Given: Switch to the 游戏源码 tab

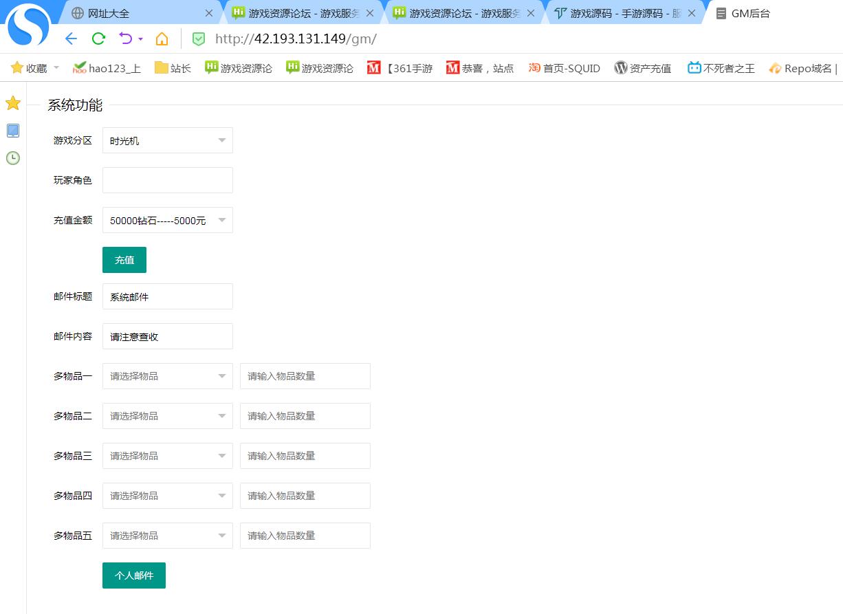Looking at the screenshot, I should click(617, 13).
